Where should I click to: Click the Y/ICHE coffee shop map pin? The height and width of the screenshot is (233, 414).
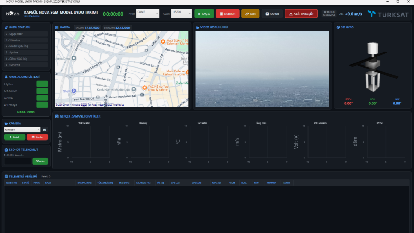click(145, 88)
